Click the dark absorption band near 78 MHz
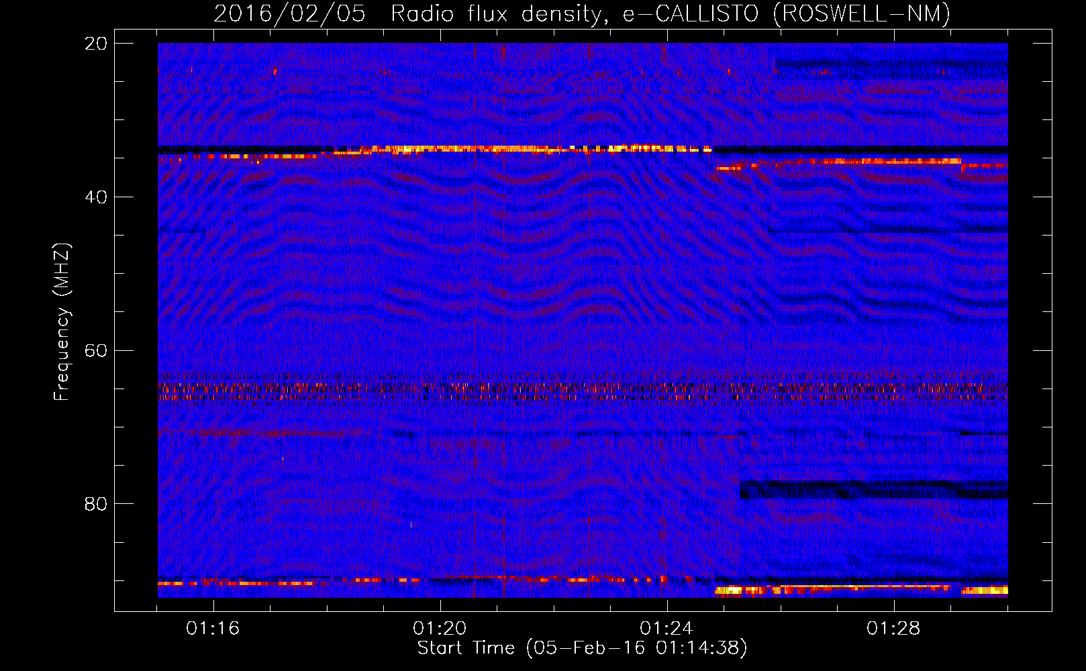The height and width of the screenshot is (671, 1086). tap(873, 490)
